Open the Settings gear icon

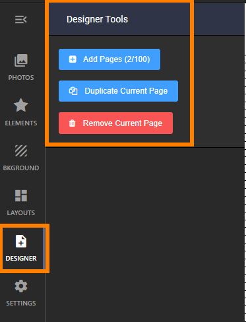21,286
